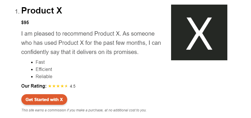The height and width of the screenshot is (118, 251).
Task: Click the bullet dot beside Efficient
Action: point(31,69)
